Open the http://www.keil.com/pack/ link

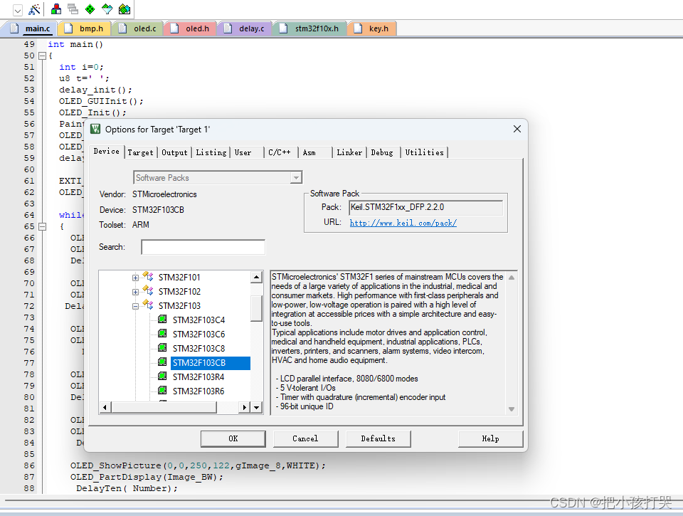click(x=403, y=223)
